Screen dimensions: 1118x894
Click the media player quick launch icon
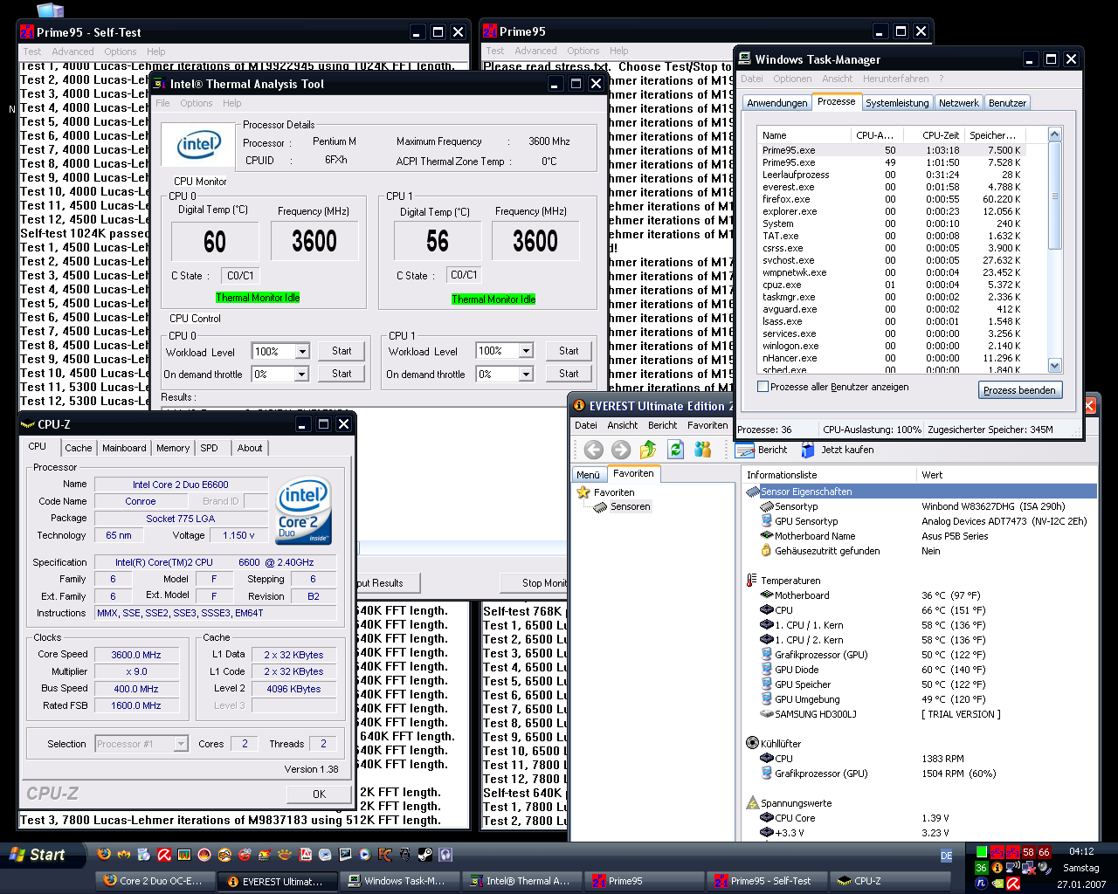point(364,855)
